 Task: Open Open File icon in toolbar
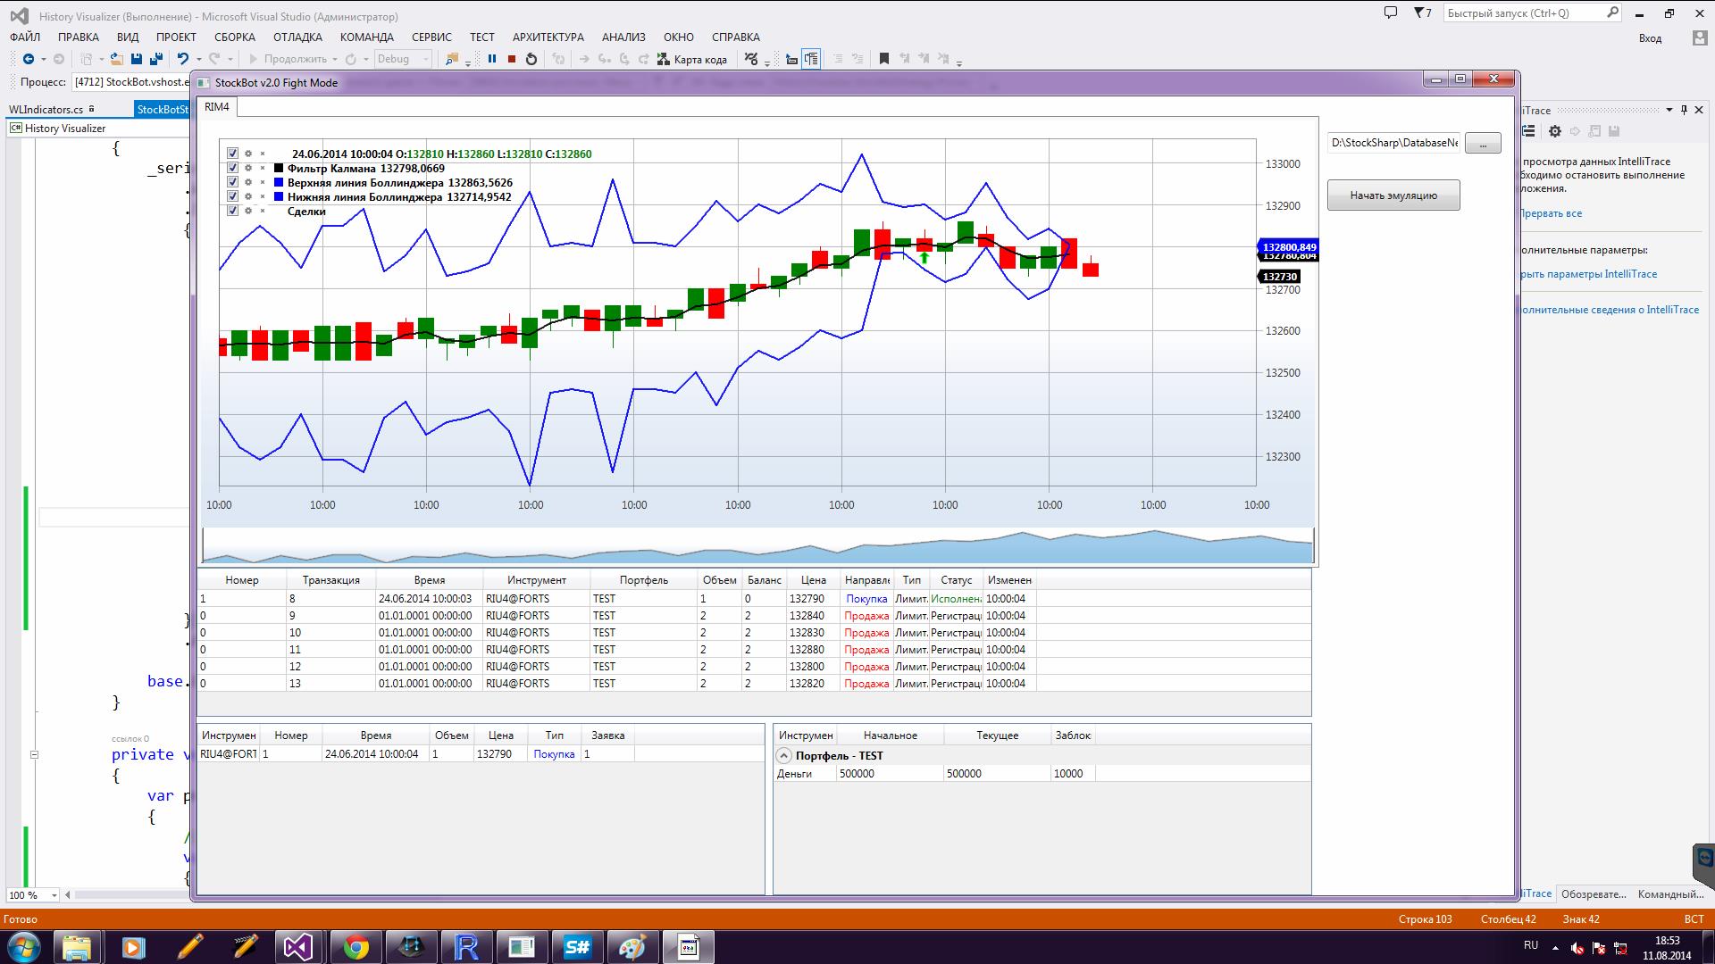[x=117, y=59]
